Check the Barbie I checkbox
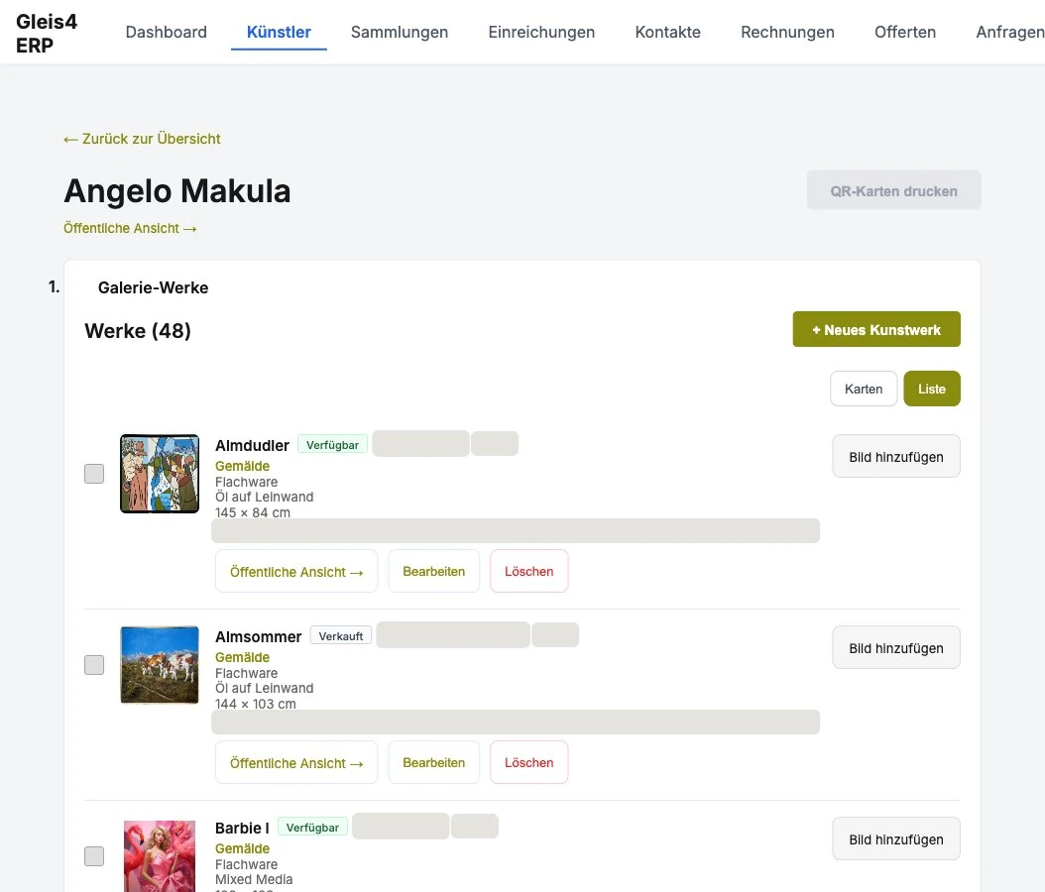Screen dimensions: 1045x892 tap(94, 856)
